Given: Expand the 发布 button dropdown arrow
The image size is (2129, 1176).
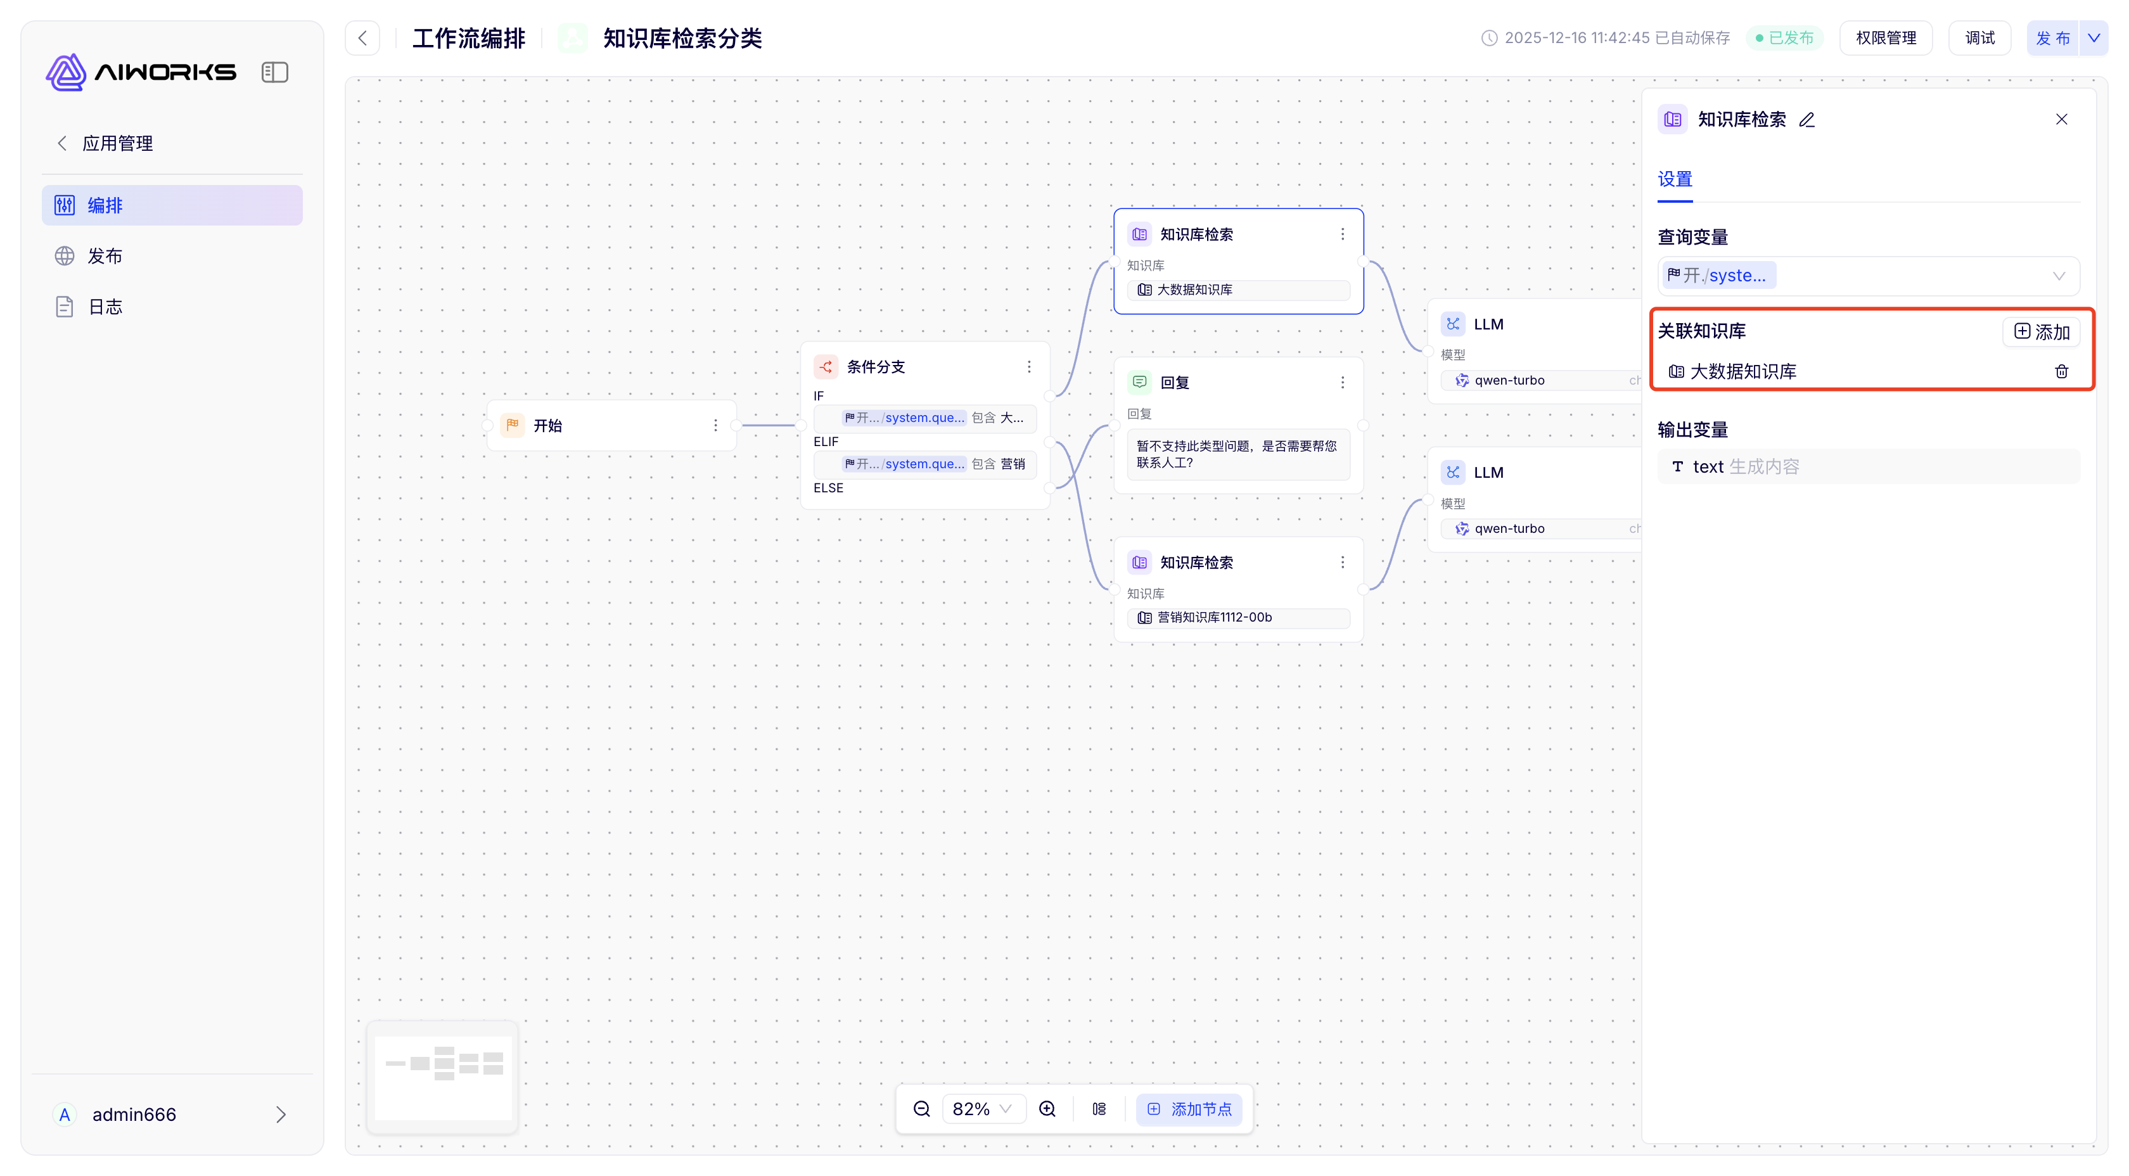Looking at the screenshot, I should (x=2094, y=38).
